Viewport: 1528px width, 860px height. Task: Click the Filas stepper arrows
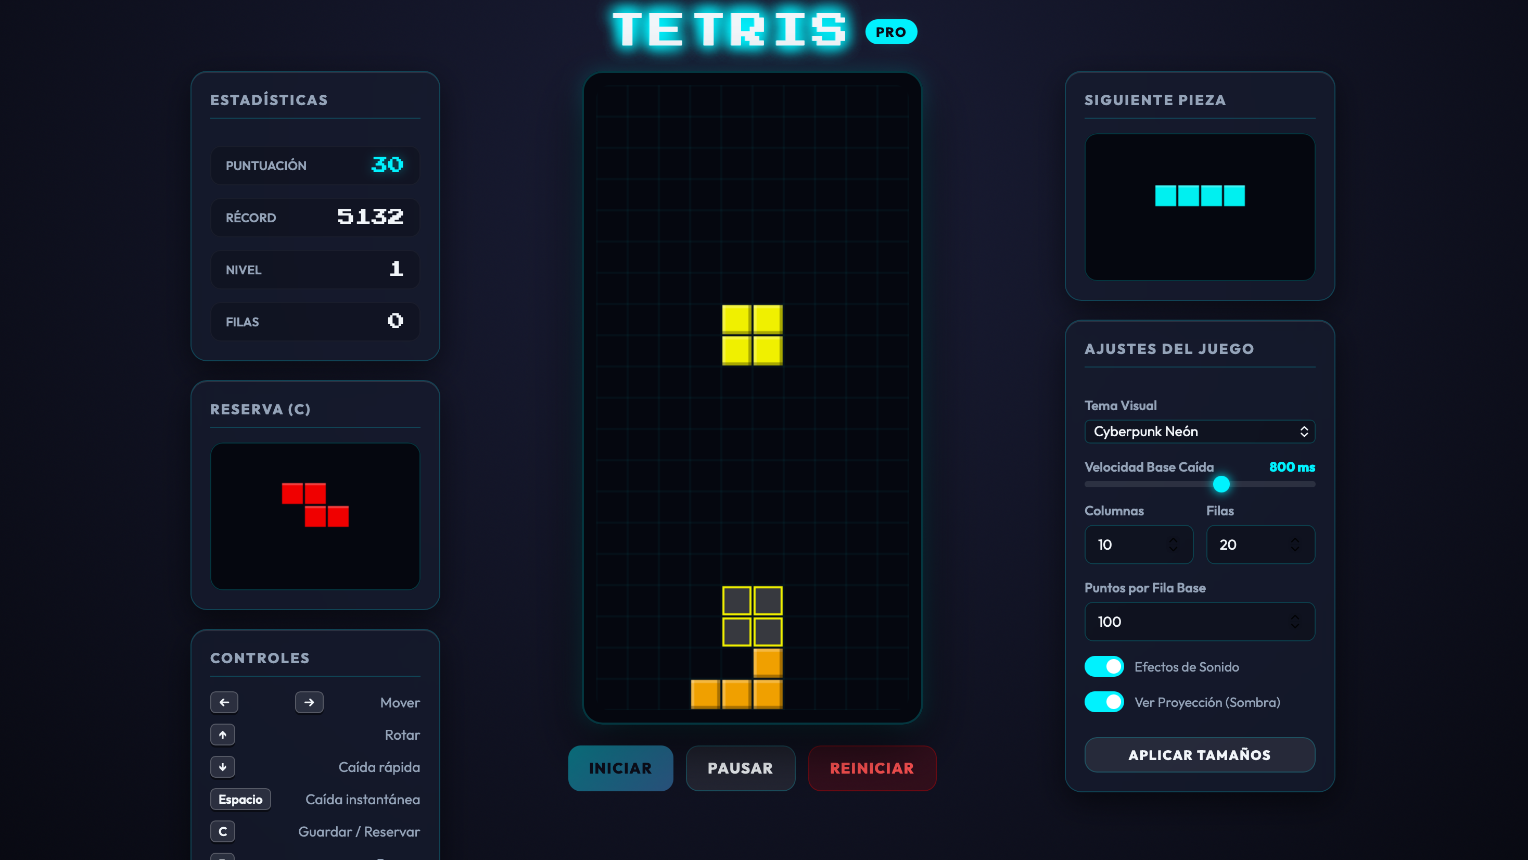click(x=1295, y=544)
